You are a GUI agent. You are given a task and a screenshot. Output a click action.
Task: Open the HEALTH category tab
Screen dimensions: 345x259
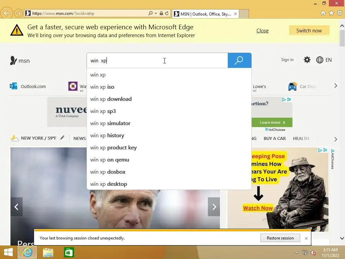[x=301, y=138]
